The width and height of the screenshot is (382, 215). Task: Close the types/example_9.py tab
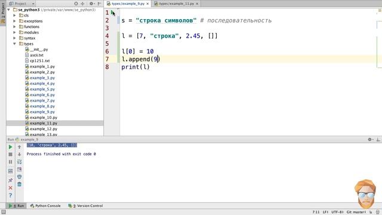pos(147,4)
